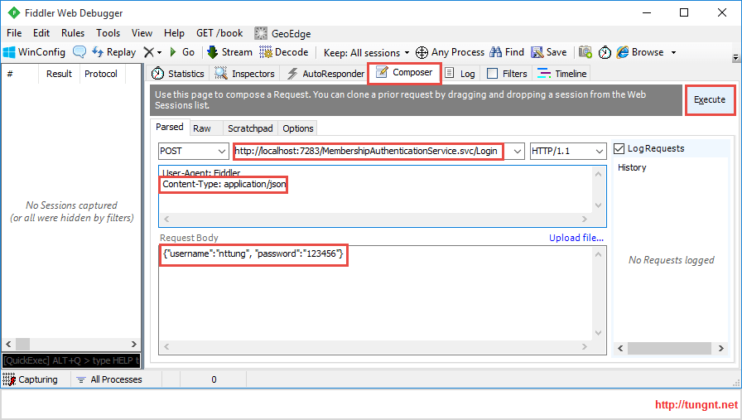Select the Scratchpad sub-tab
The height and width of the screenshot is (420, 742).
[250, 128]
